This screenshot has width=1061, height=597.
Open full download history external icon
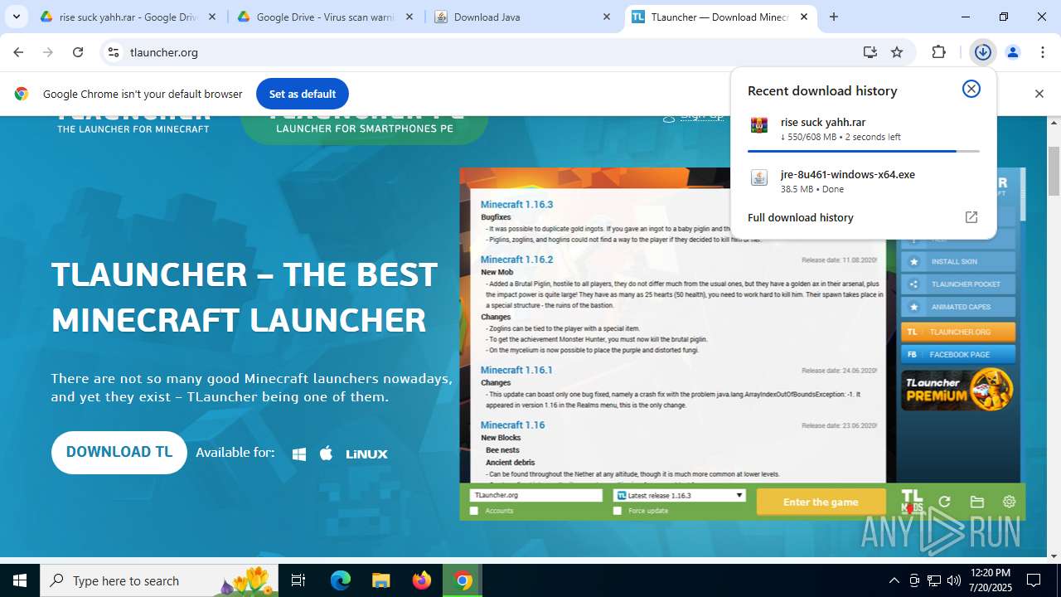[x=971, y=217]
